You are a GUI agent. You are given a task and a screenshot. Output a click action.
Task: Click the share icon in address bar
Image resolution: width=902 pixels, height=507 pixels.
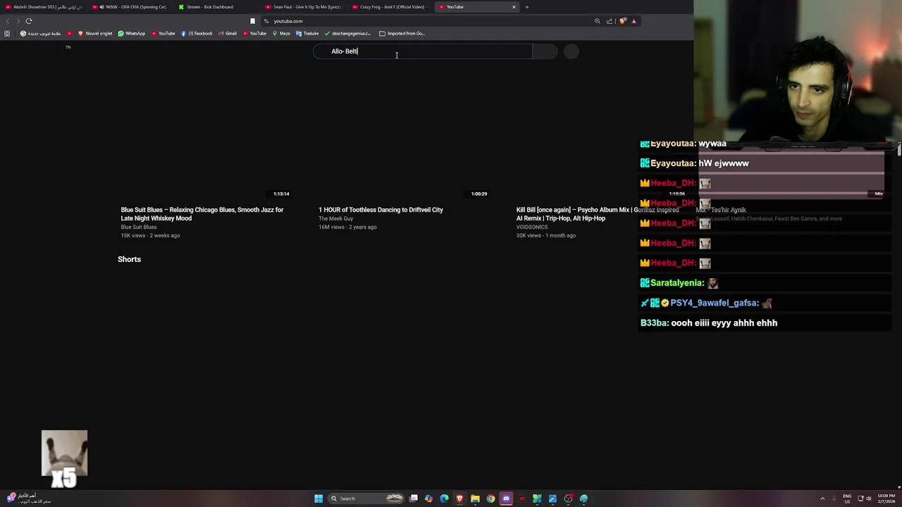click(x=610, y=21)
